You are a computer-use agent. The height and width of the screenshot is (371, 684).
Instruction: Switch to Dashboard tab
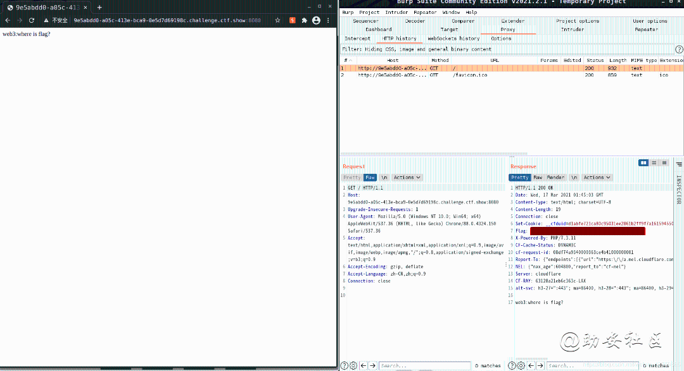pos(378,30)
